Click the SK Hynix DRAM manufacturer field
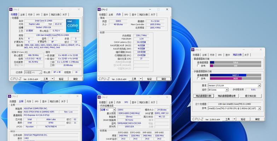 [x=129, y=120]
